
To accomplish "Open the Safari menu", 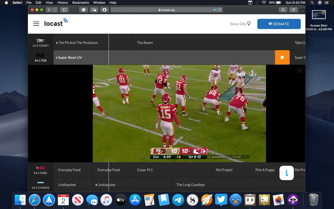I will [x=17, y=3].
